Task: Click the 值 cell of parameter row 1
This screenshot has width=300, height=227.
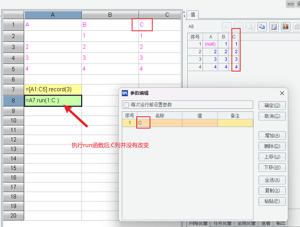Action: (x=200, y=123)
